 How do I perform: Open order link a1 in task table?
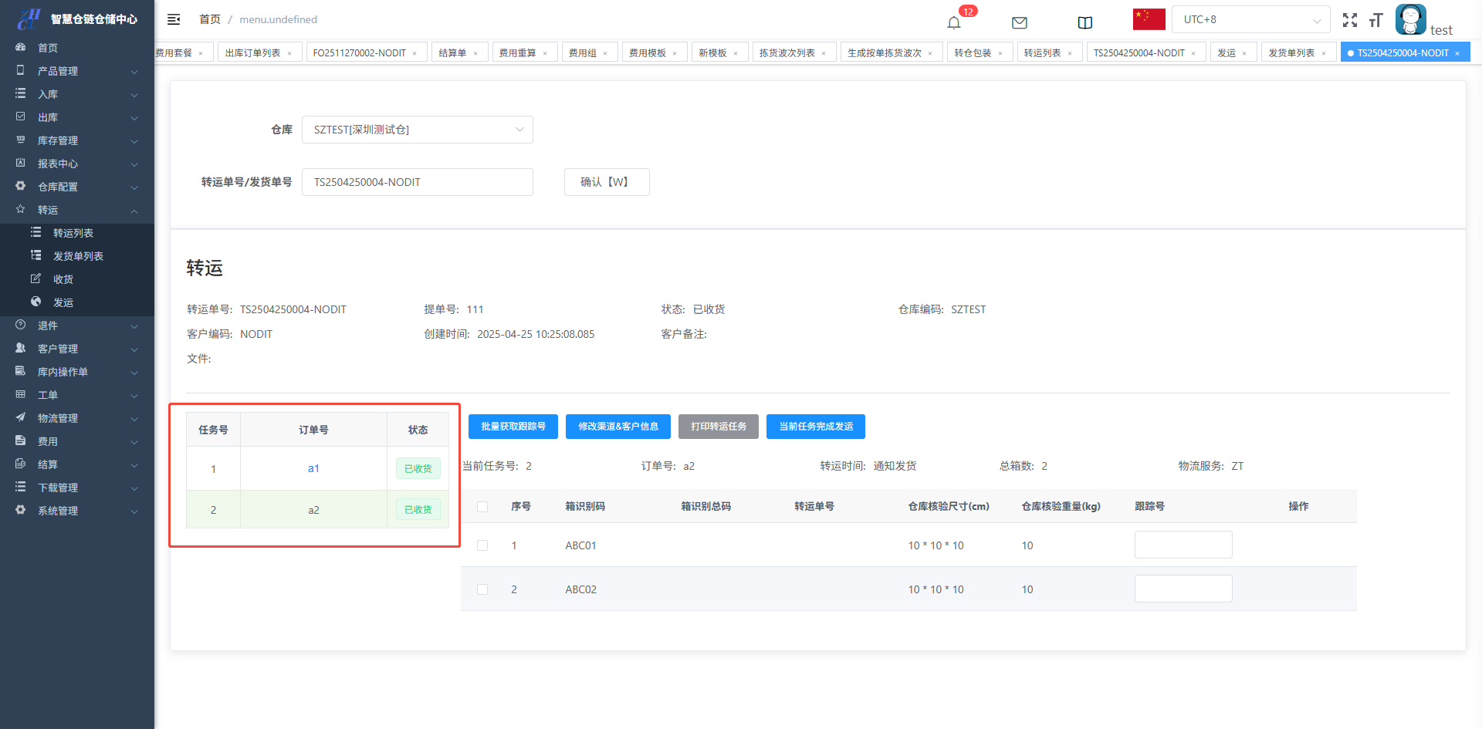[x=313, y=468]
